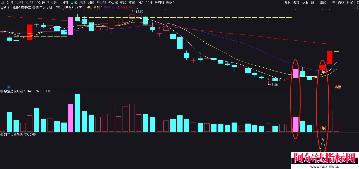Open the 跳空过倍阳副 volume indicator dropdown
The height and width of the screenshot is (169, 359).
click(2, 91)
